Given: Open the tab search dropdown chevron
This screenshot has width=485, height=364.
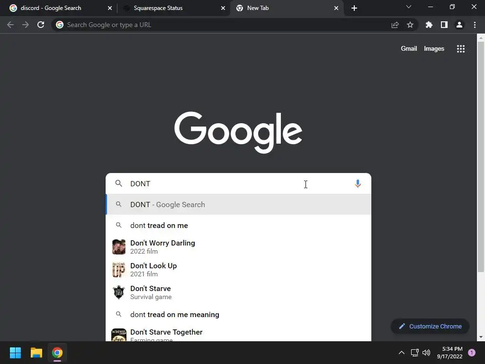Looking at the screenshot, I should [409, 7].
